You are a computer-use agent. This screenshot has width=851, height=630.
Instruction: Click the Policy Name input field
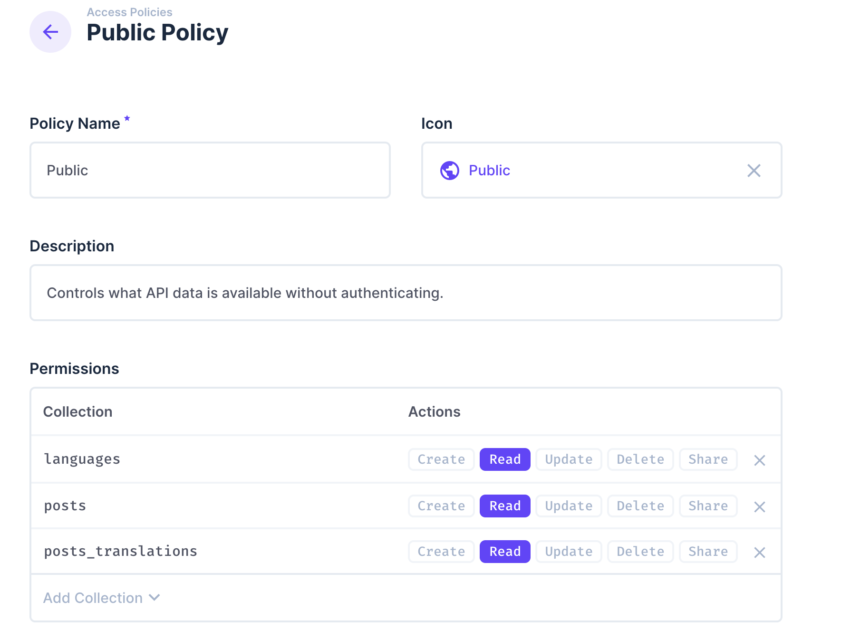(x=210, y=171)
